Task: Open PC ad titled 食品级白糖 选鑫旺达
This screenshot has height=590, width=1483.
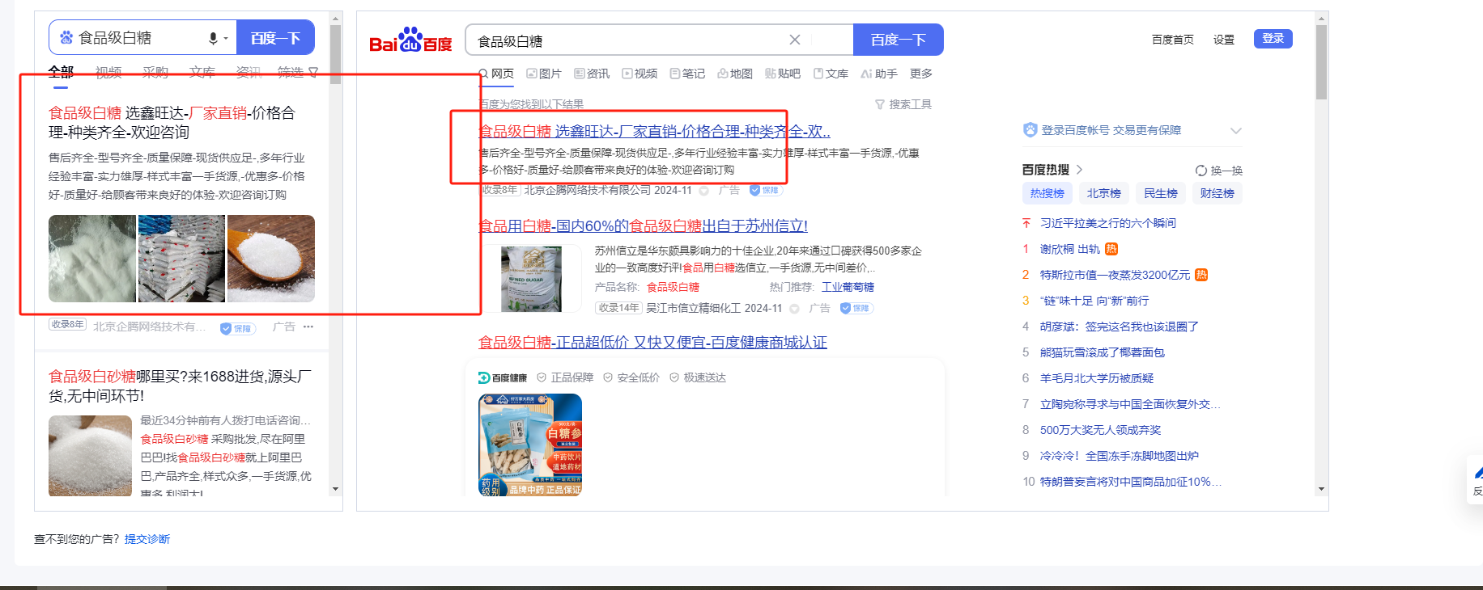Action: click(654, 131)
